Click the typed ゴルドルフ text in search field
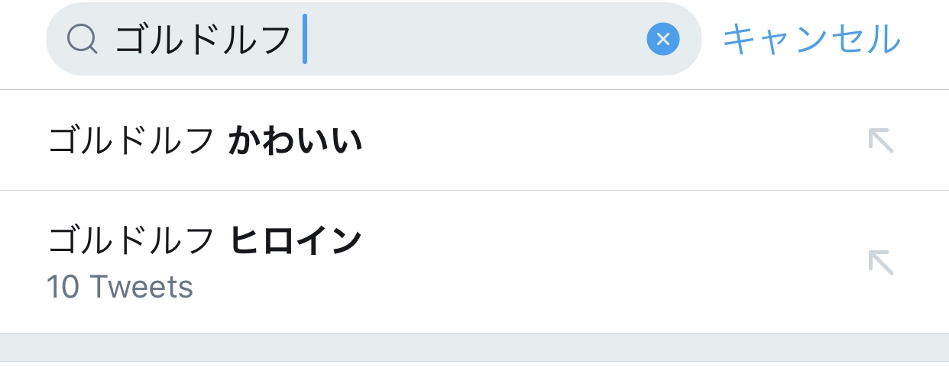 coord(203,39)
